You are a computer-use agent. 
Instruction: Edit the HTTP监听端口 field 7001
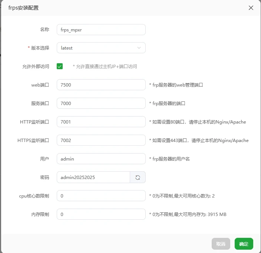tap(101, 122)
